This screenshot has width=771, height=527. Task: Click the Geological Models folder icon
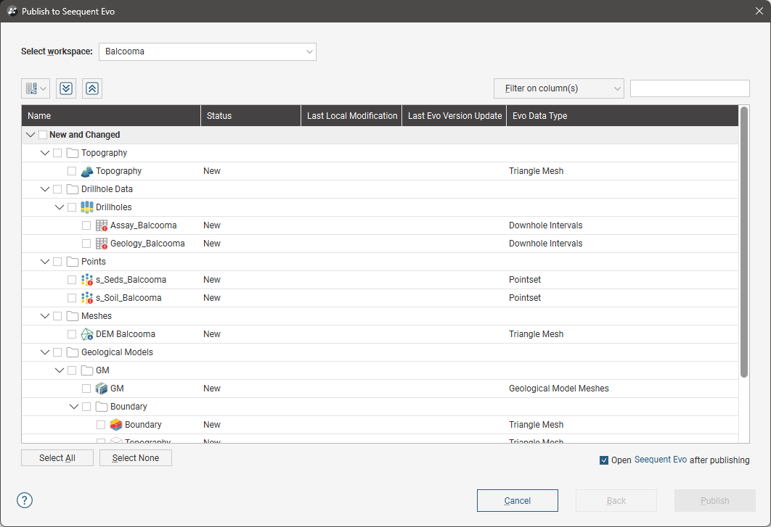(x=73, y=352)
